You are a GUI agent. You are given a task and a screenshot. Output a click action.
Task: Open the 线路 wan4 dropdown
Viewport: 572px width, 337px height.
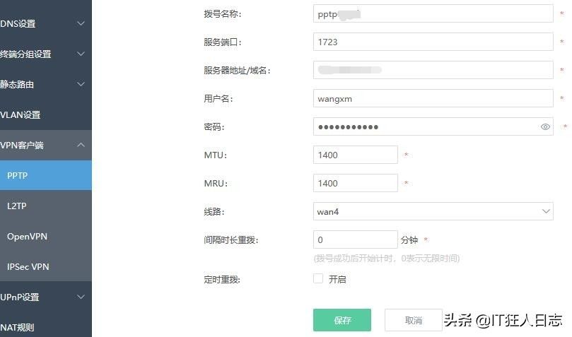tap(433, 211)
